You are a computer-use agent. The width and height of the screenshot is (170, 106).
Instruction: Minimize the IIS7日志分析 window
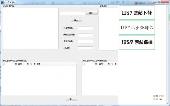[x=155, y=2]
